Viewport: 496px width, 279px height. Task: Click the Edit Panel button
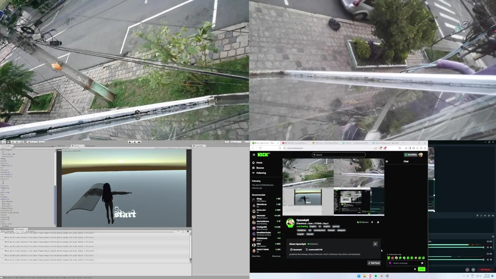pos(374,263)
